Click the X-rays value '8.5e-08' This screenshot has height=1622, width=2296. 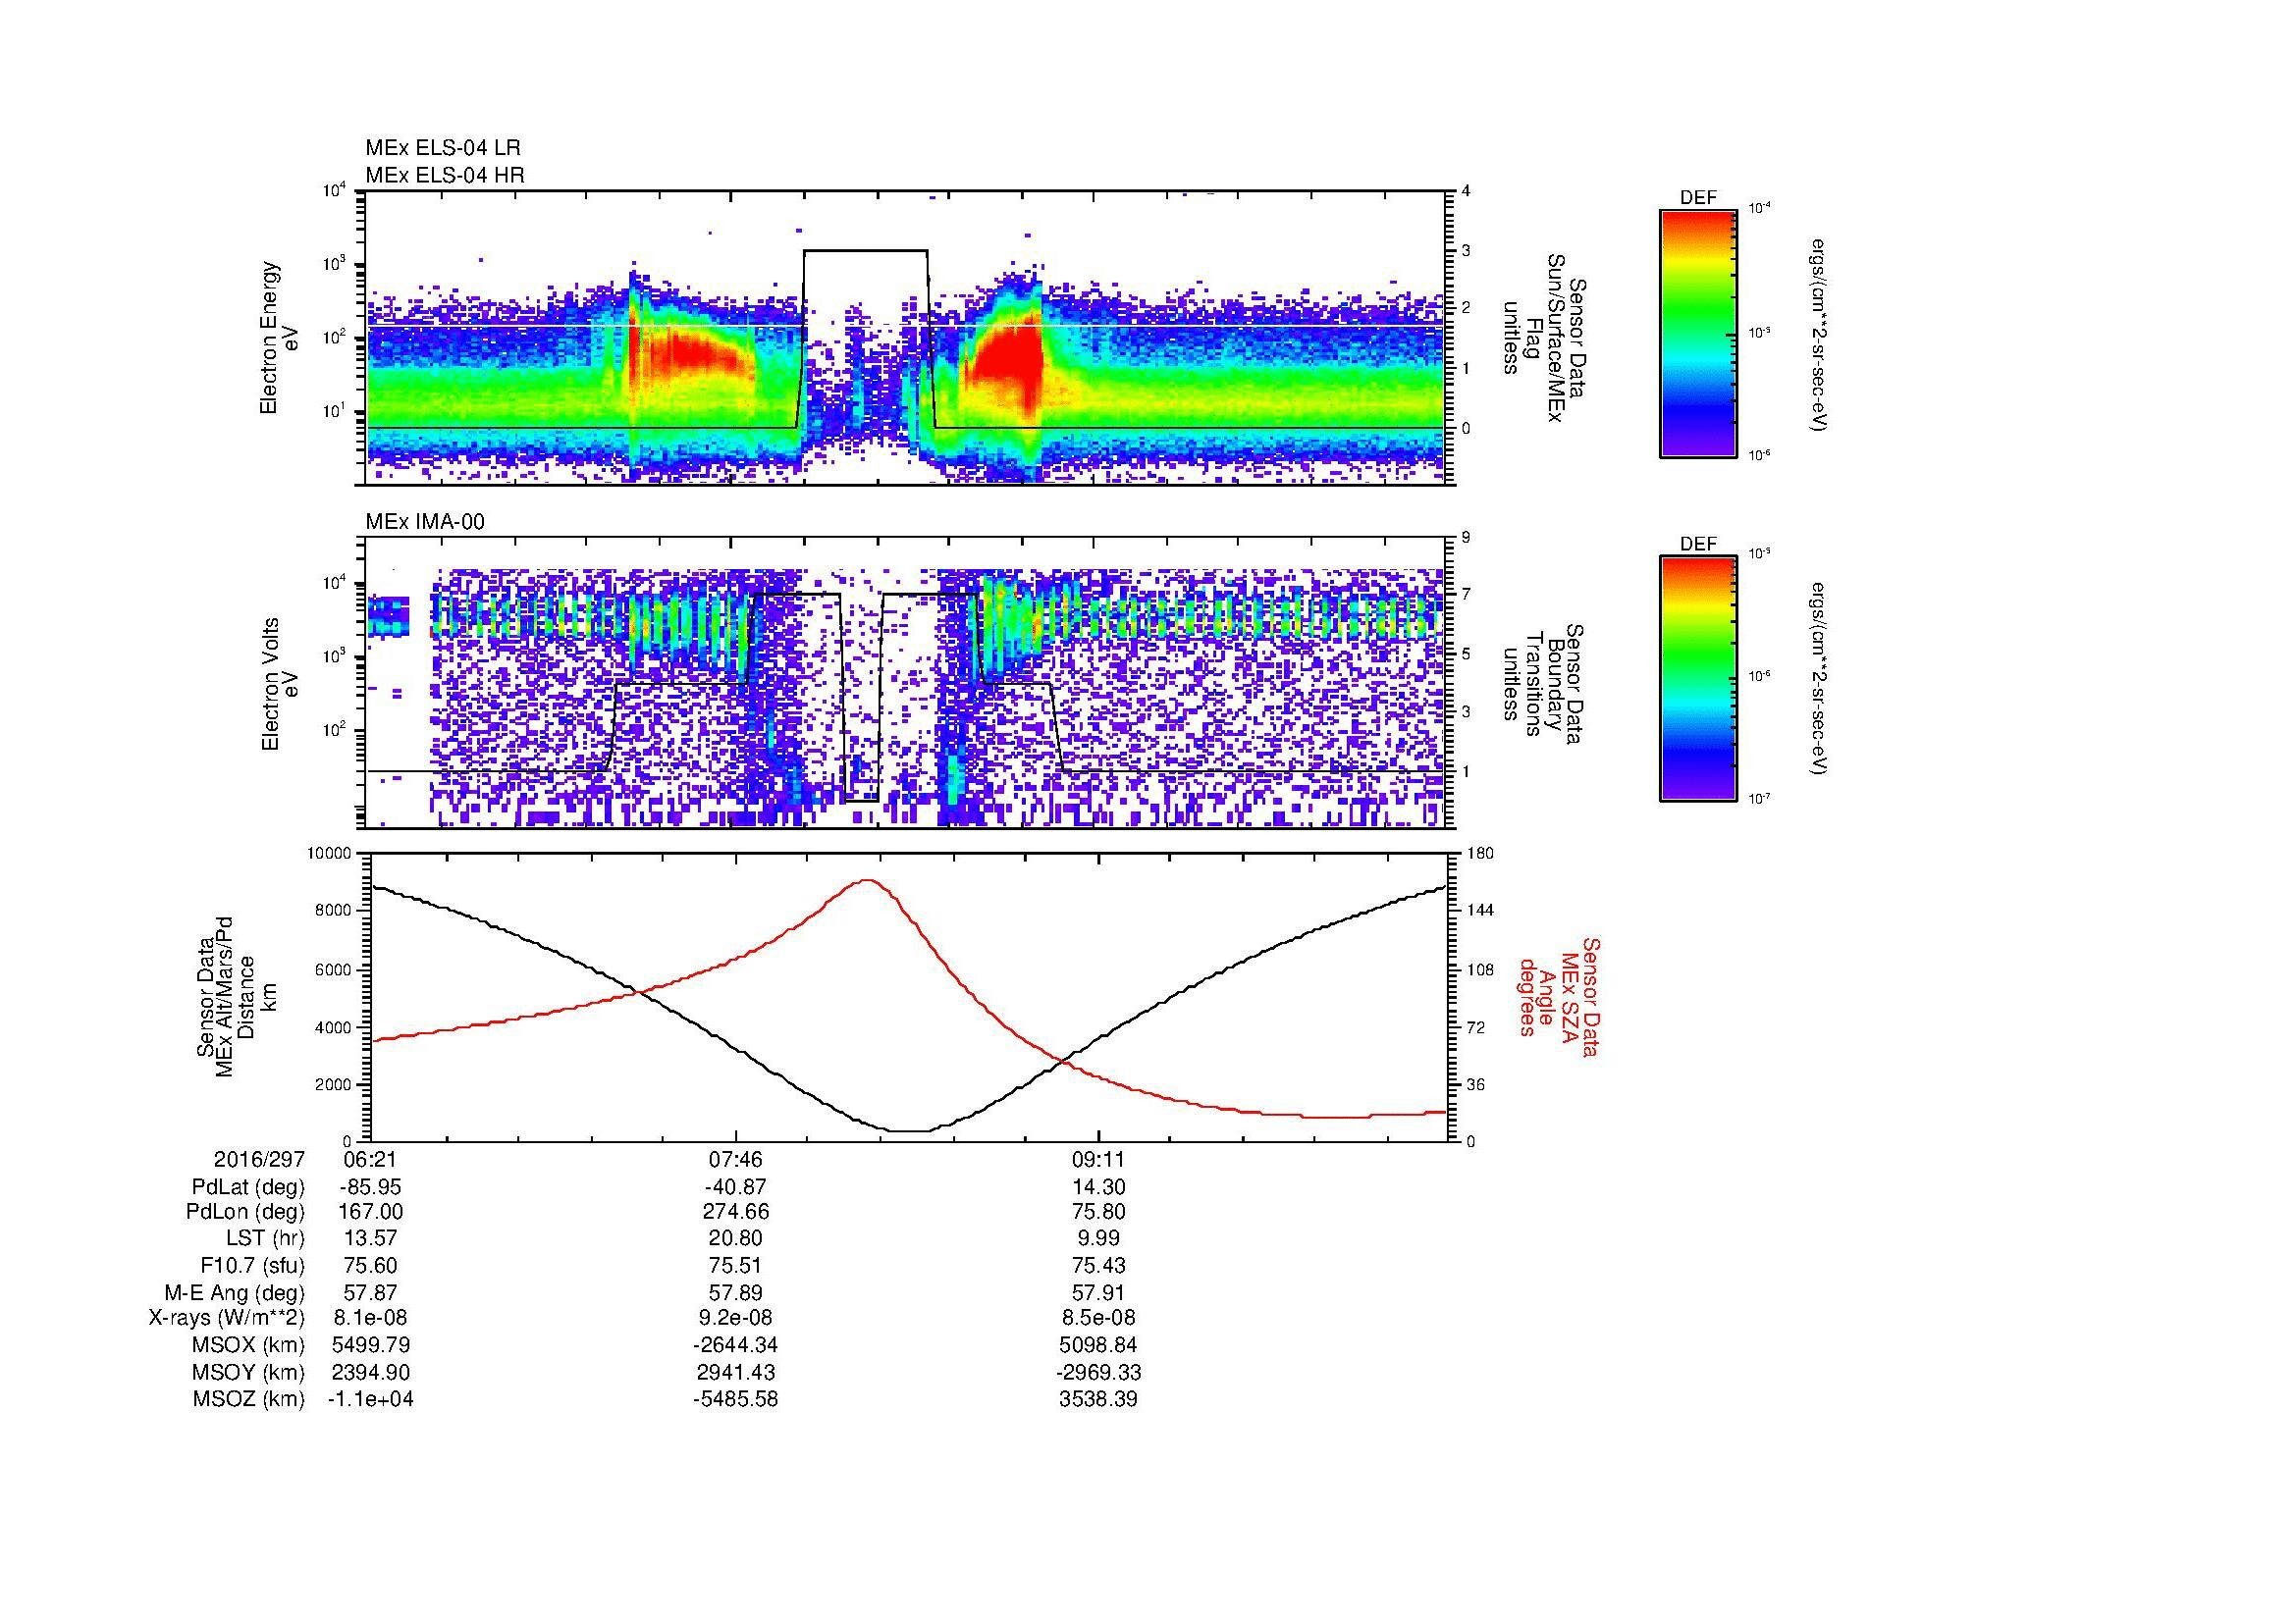pyautogui.click(x=1098, y=1319)
